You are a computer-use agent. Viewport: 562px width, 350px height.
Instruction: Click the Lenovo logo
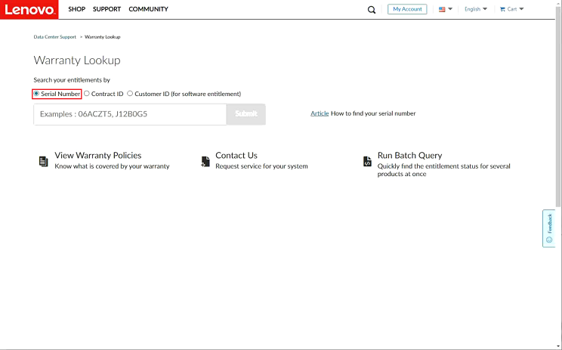click(x=29, y=9)
